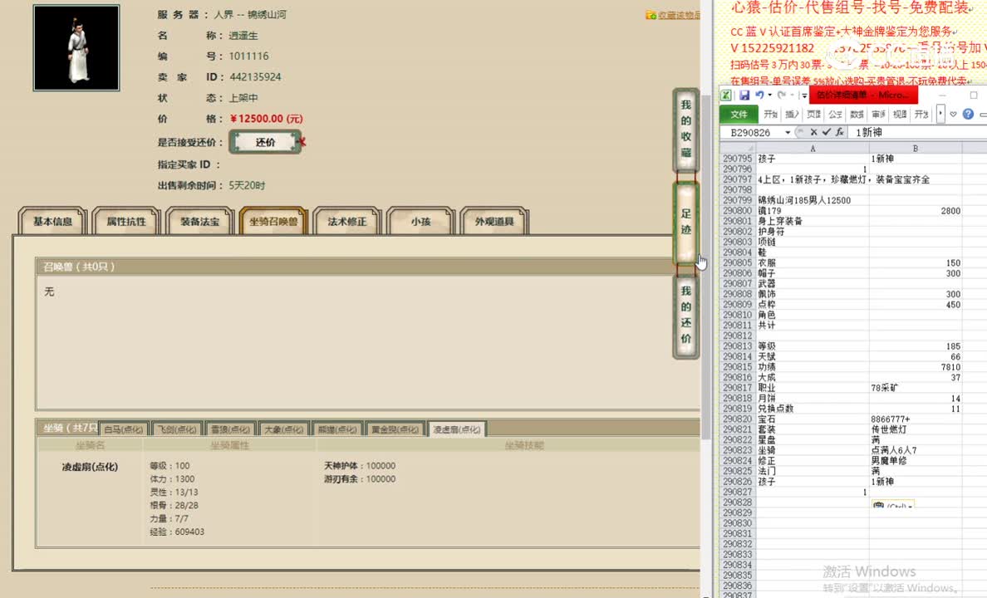Click inside the Name Box showing B290826
This screenshot has height=598, width=987.
tap(752, 132)
